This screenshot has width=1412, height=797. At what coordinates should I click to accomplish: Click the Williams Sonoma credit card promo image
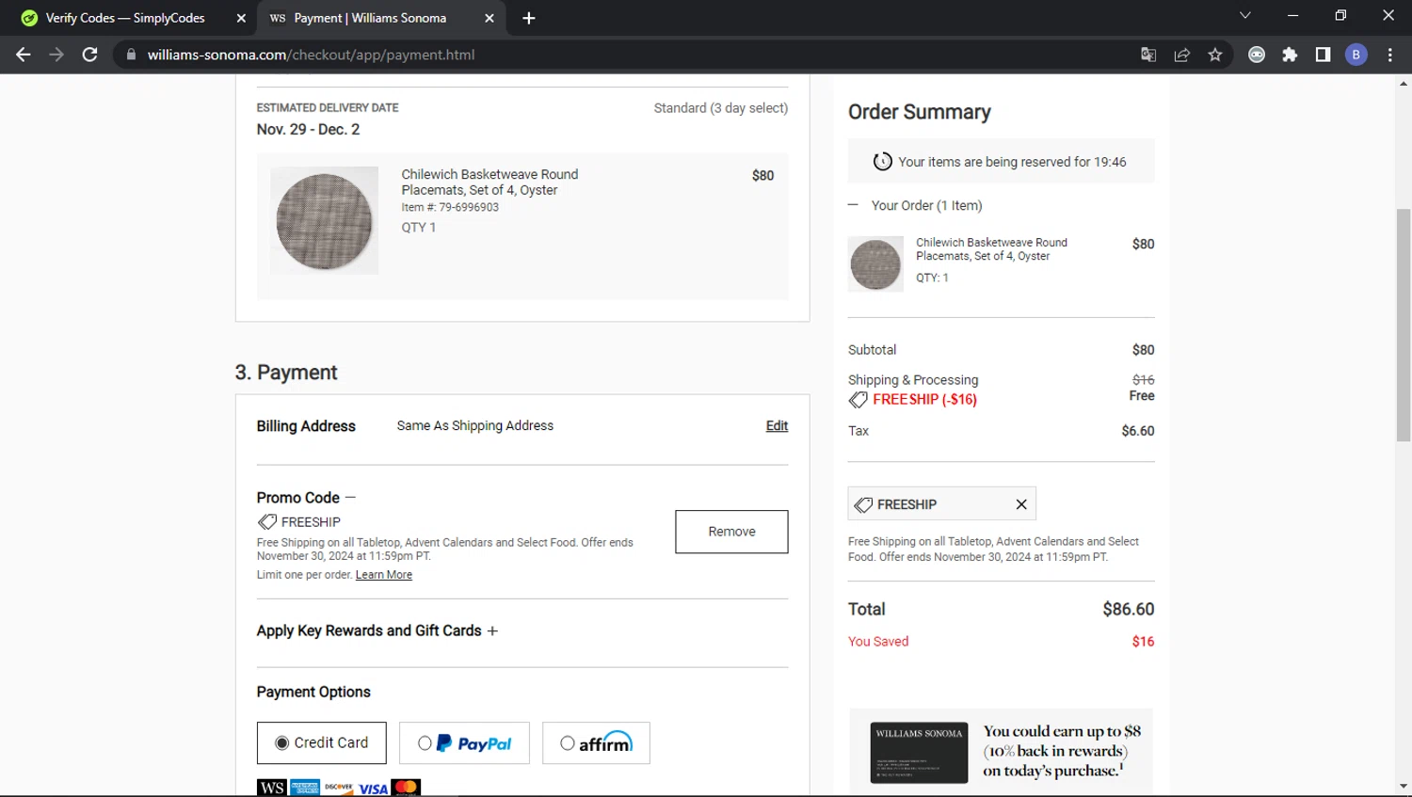919,753
